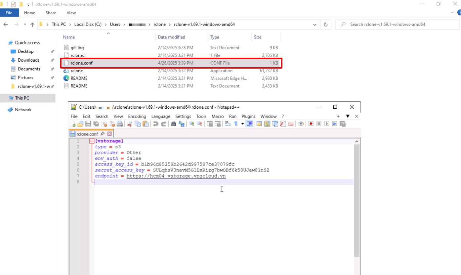Click the Undo arrow icon
461x275 pixels.
pyautogui.click(x=155, y=124)
